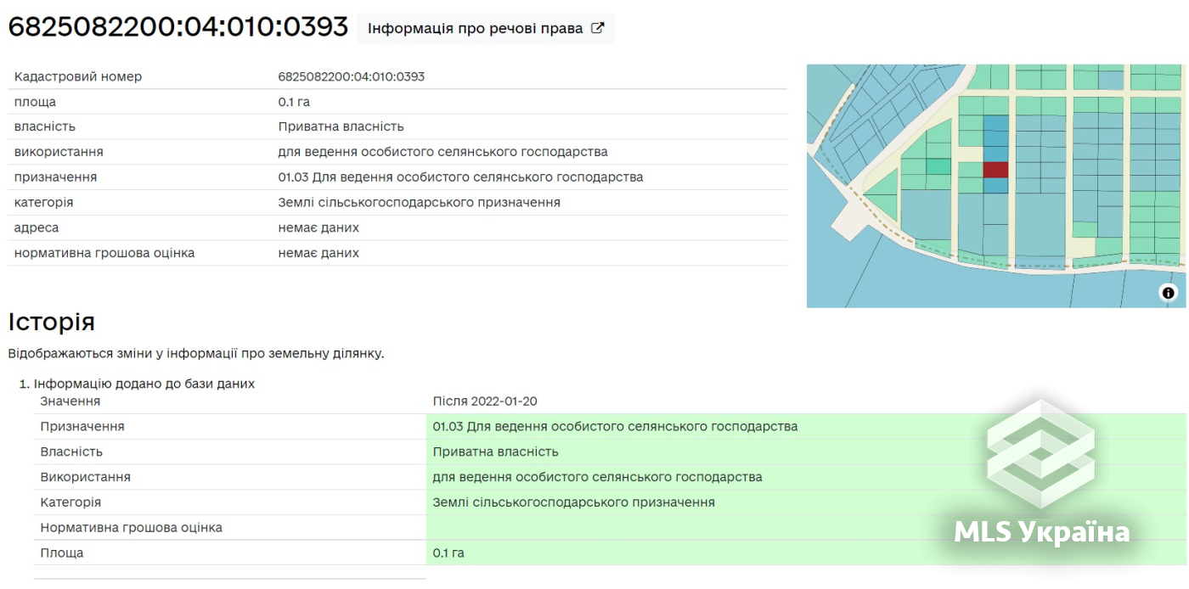Click the large heading 6825082200:04:010:0393
1189x589 pixels.
178,27
